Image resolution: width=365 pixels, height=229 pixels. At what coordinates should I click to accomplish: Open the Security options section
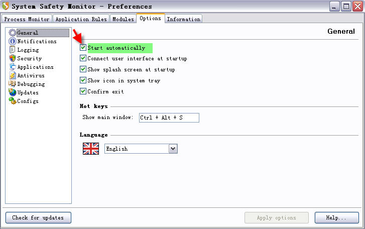(29, 58)
